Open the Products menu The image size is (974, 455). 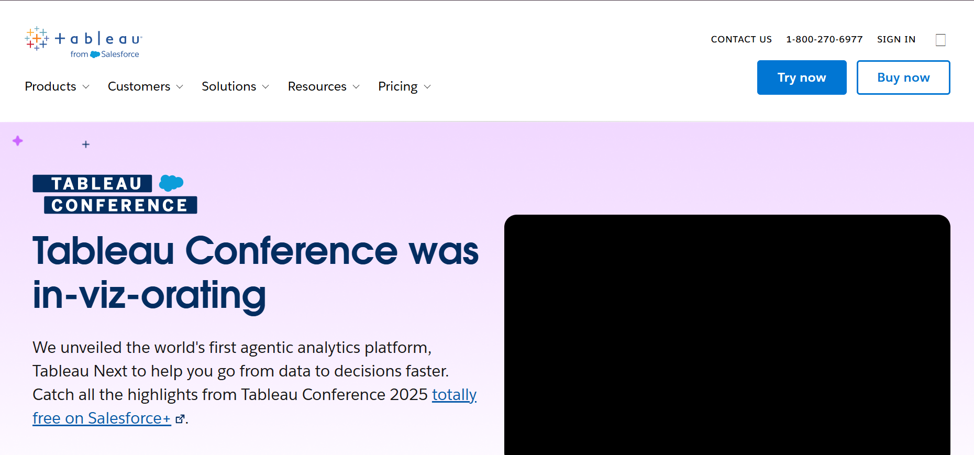click(51, 86)
